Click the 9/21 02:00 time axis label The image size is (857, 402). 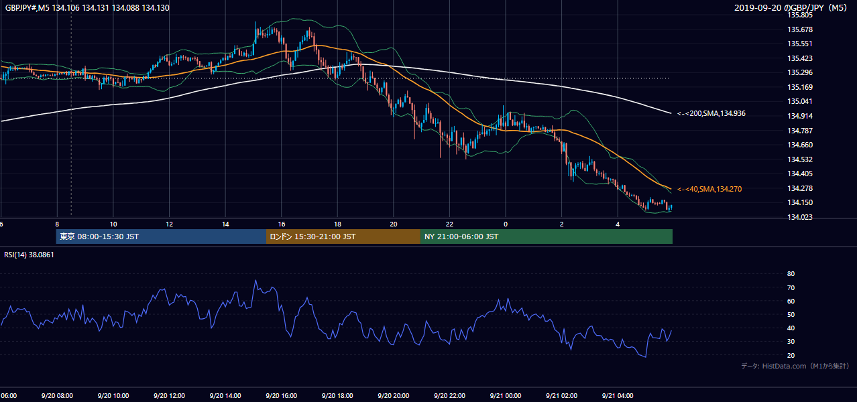click(x=561, y=395)
